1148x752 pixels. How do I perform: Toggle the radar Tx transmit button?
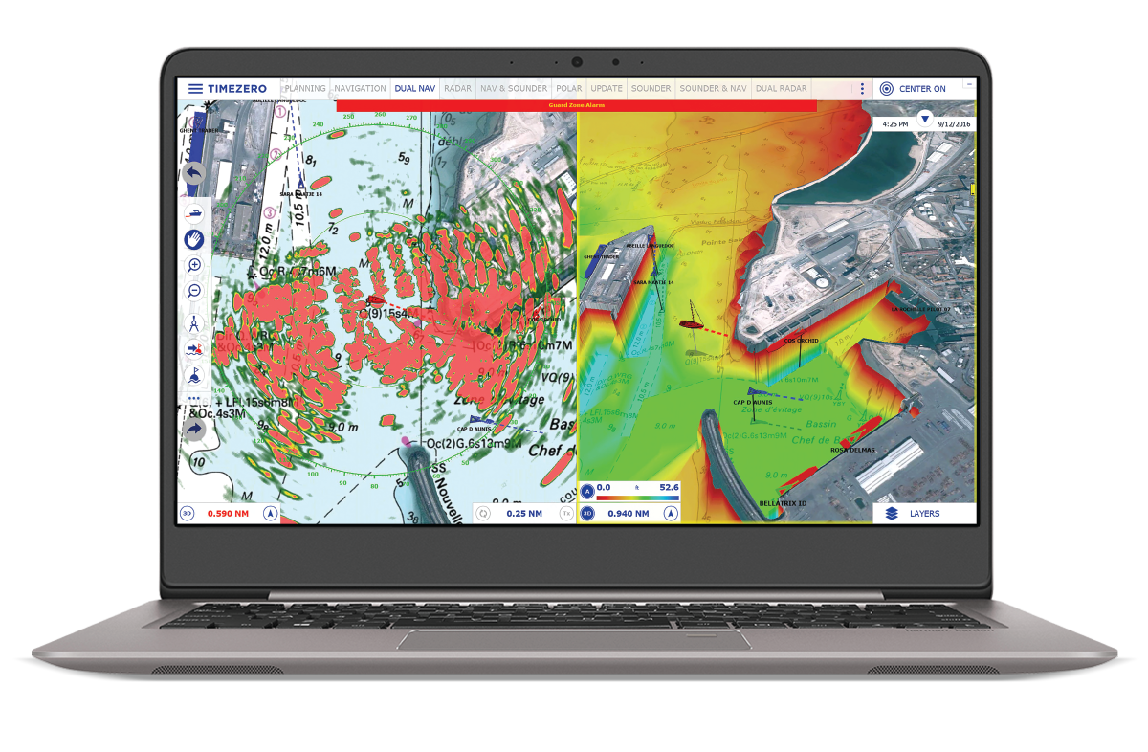pos(565,513)
